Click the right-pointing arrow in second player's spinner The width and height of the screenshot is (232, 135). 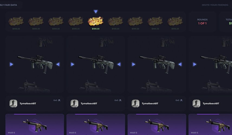coord(72,64)
